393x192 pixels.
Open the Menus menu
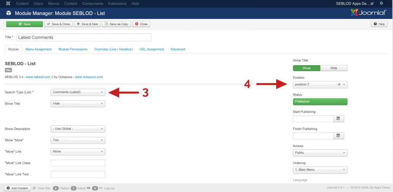point(54,3)
